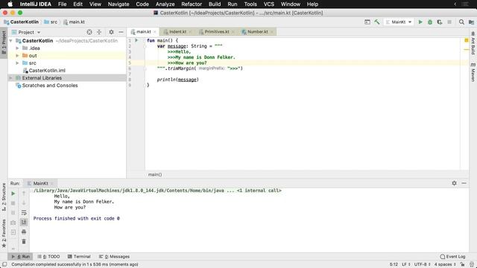Open the MainKt run configuration dropdown

(x=399, y=22)
